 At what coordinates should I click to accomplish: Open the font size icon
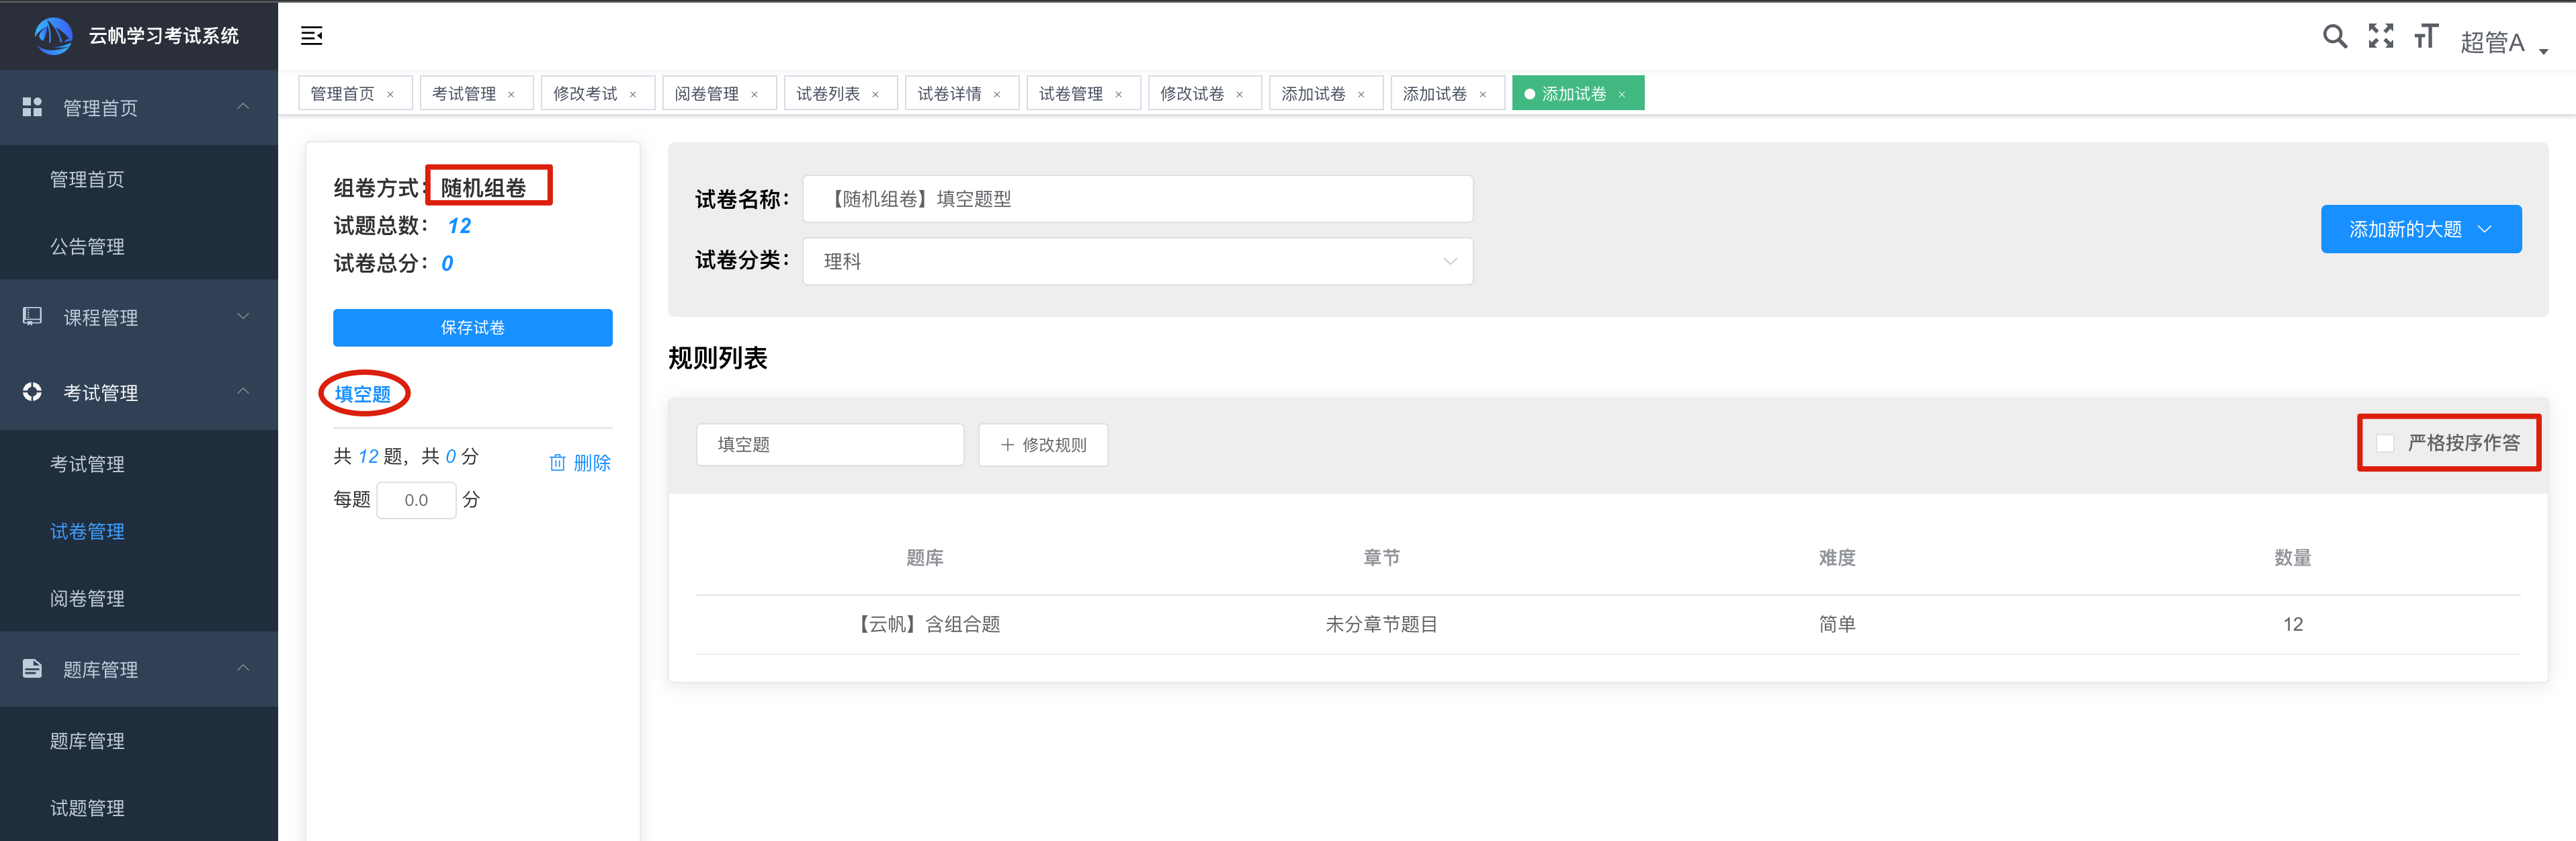2426,37
